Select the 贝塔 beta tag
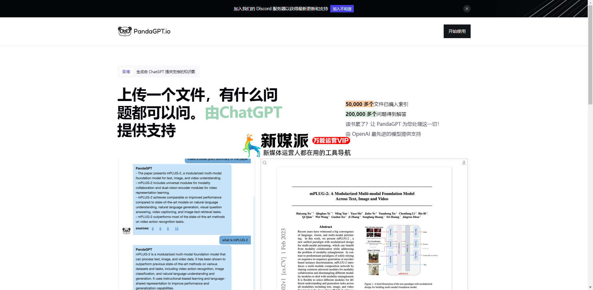This screenshot has width=593, height=290. pos(126,72)
